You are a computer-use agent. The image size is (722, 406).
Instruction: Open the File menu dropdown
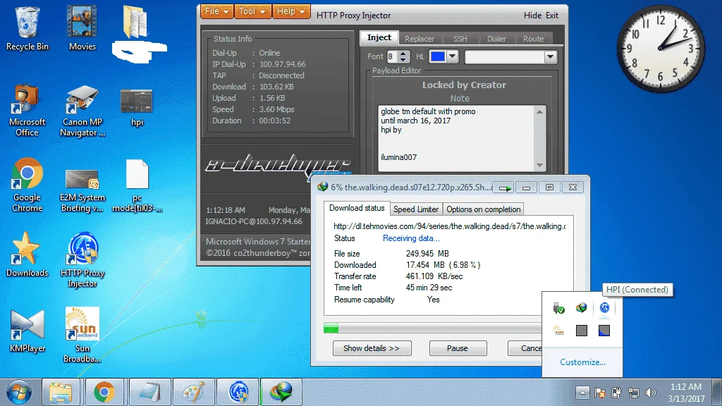[x=217, y=11]
